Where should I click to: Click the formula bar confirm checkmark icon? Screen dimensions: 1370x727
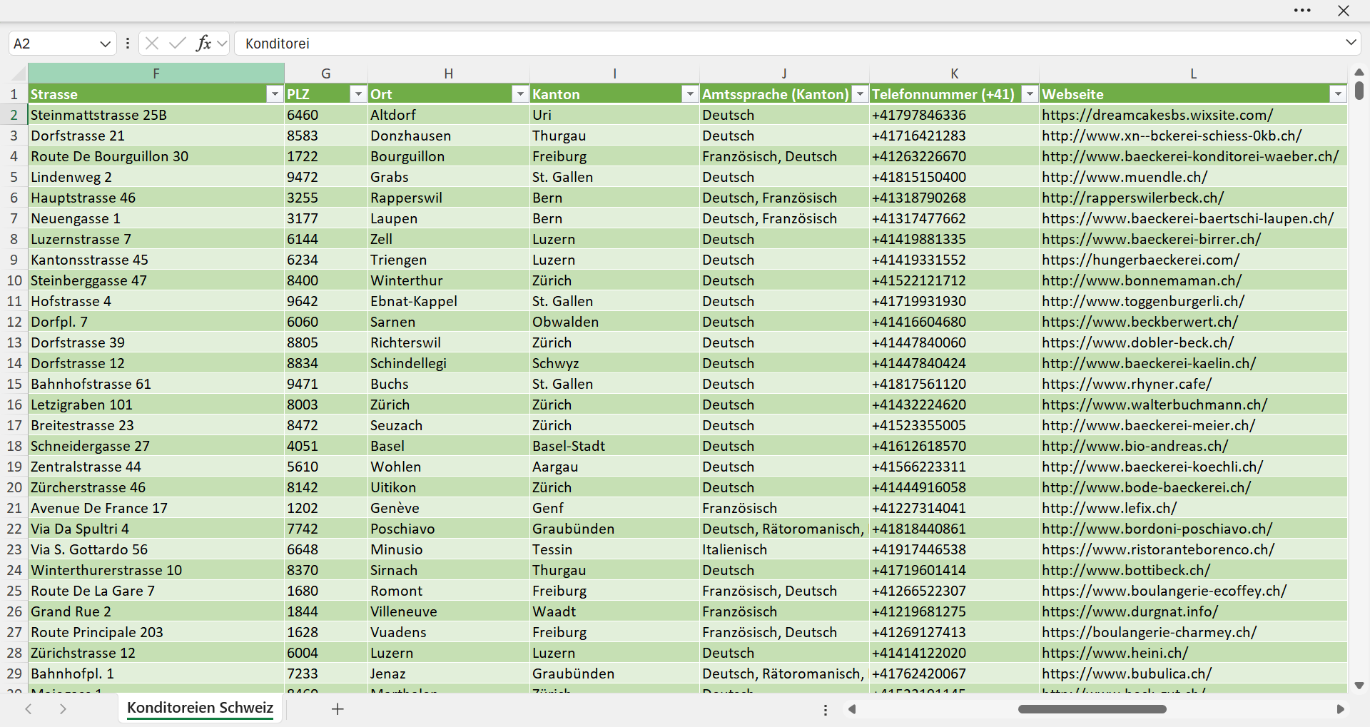177,44
